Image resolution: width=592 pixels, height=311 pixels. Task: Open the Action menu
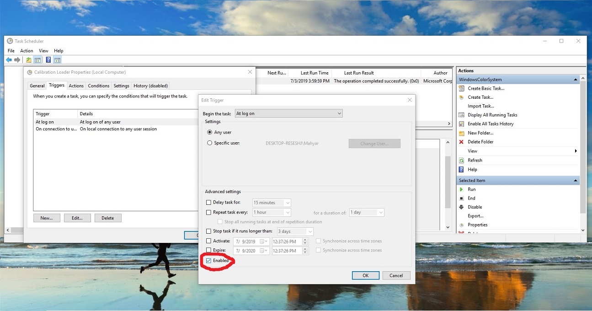point(27,51)
